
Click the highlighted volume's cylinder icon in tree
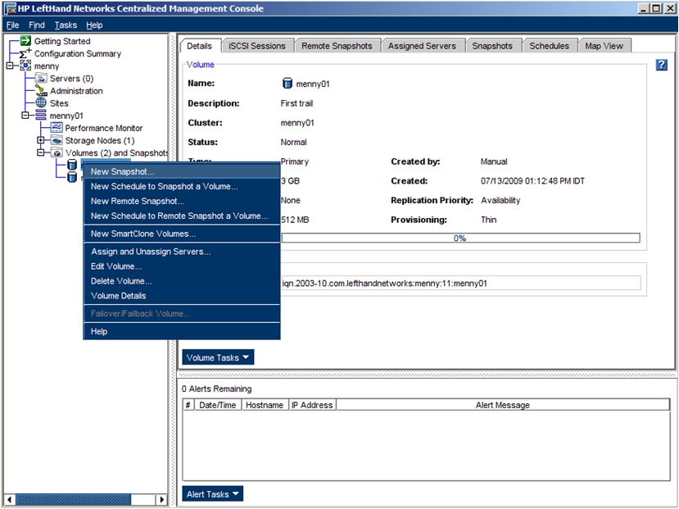pos(72,165)
